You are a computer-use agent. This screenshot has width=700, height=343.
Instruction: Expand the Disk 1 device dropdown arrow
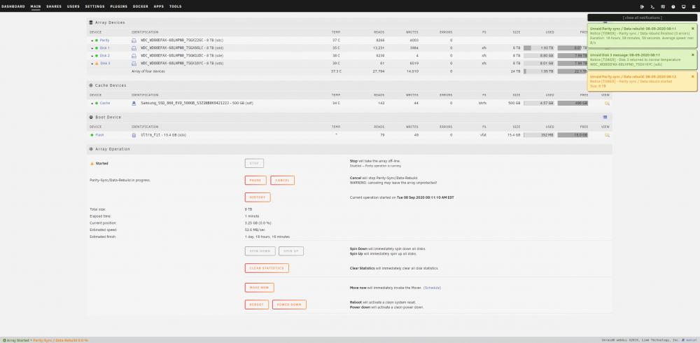92,48
